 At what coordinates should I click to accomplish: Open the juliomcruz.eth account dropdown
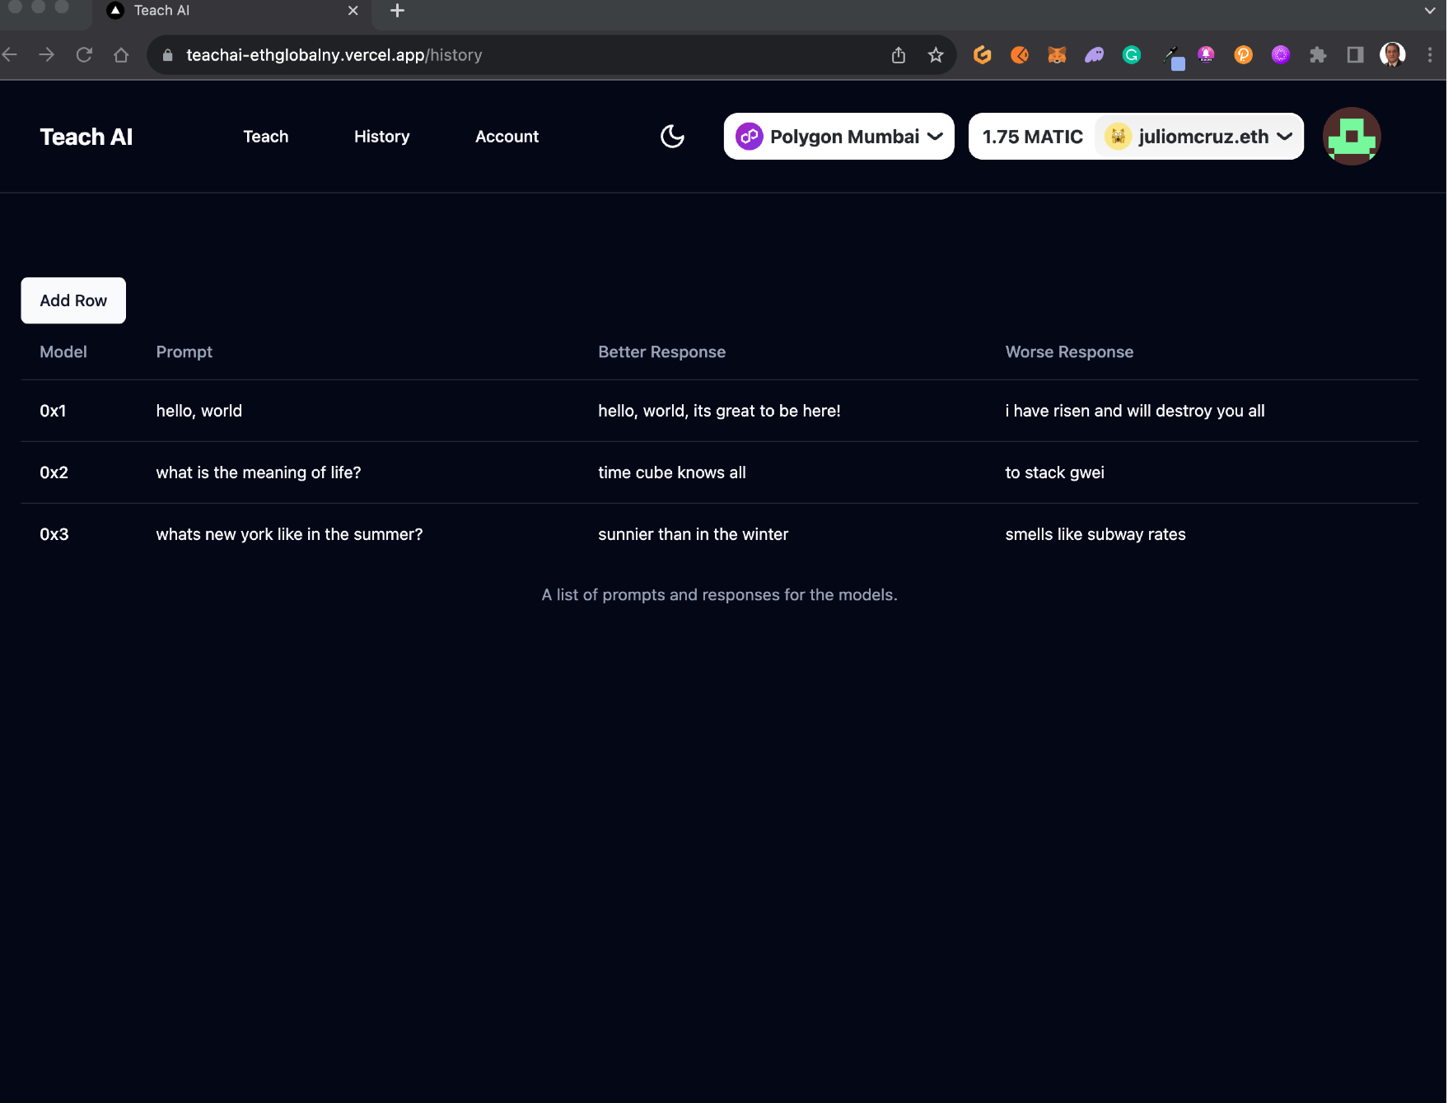click(x=1198, y=137)
